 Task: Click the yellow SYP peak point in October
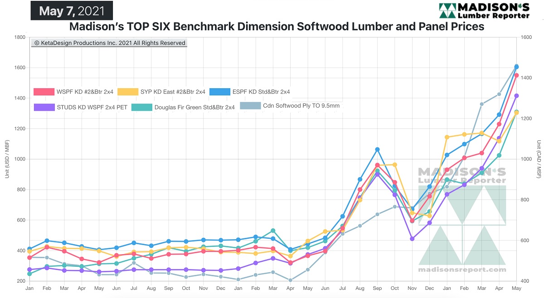click(x=394, y=165)
